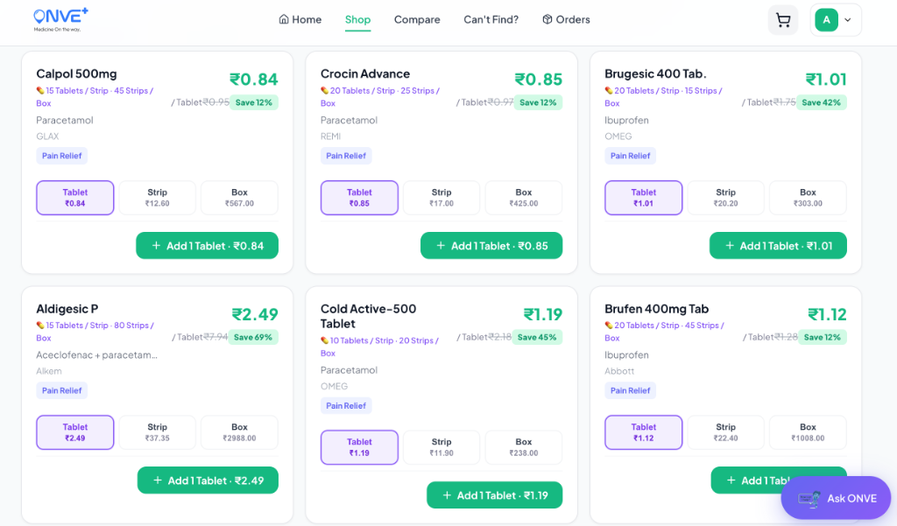Click Pain Relief tag on Brugesic 400
This screenshot has width=897, height=526.
coord(631,156)
